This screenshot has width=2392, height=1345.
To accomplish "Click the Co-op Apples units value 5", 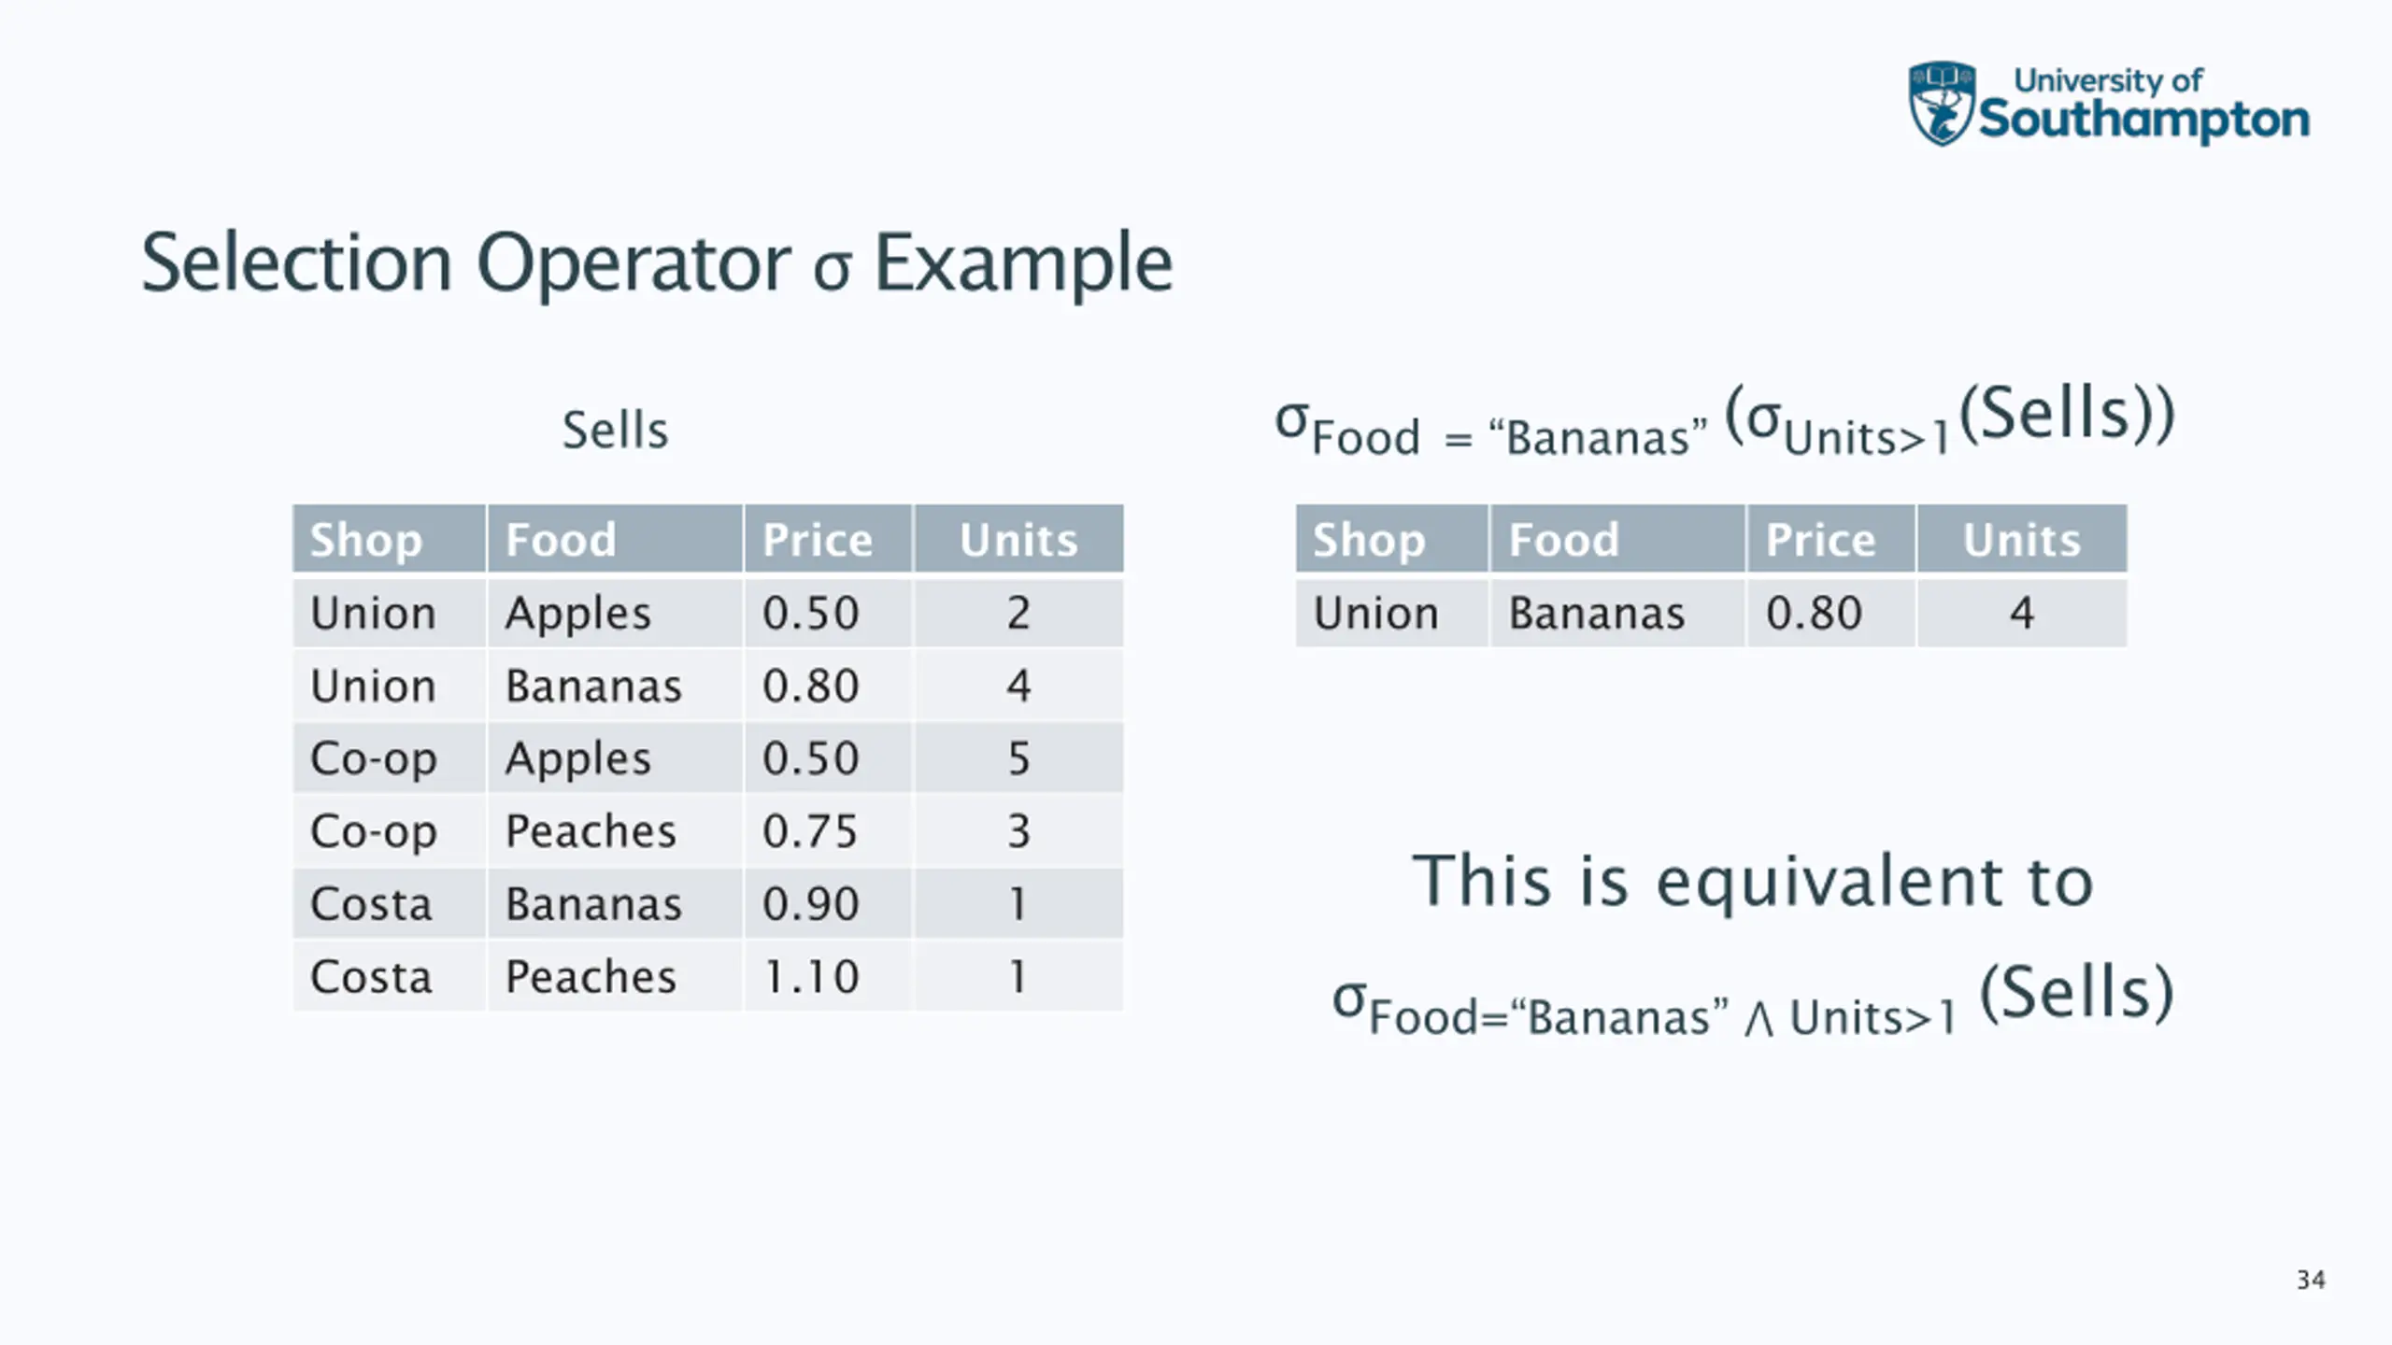I will tap(1018, 757).
